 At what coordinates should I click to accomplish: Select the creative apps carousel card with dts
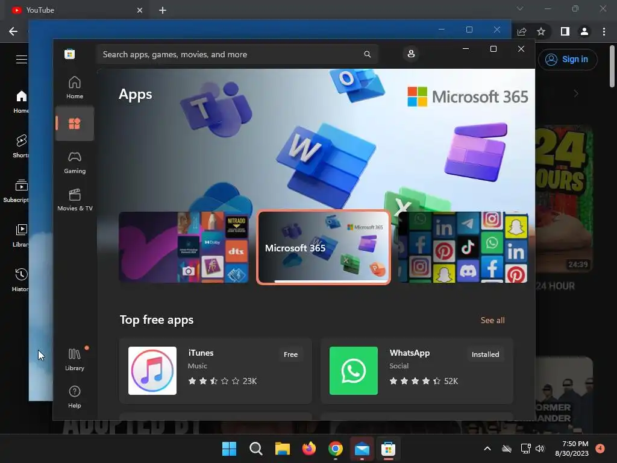coord(183,247)
